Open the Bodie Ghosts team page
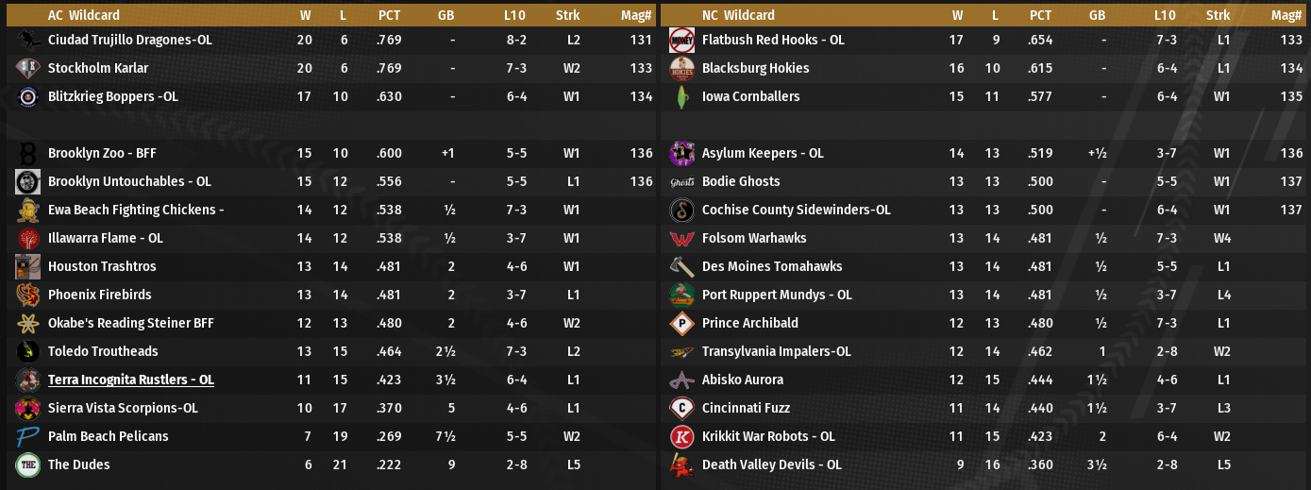The width and height of the screenshot is (1311, 490). tap(741, 181)
